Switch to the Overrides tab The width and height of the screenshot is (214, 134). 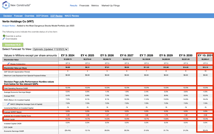click(x=30, y=16)
